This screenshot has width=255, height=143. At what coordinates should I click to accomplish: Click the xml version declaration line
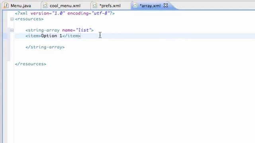[x=65, y=13]
